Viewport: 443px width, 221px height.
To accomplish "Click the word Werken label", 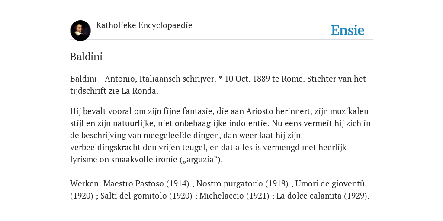I will [x=86, y=184].
